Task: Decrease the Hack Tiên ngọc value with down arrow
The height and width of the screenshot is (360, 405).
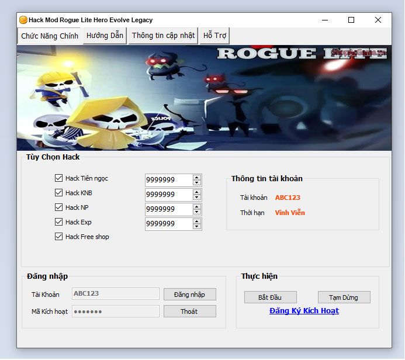Action: [x=197, y=182]
